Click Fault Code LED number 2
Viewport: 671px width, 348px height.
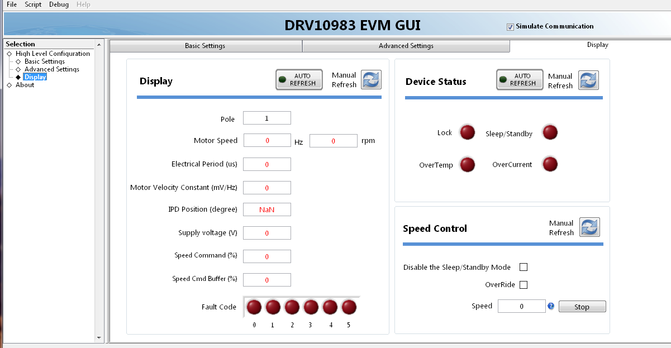[292, 307]
